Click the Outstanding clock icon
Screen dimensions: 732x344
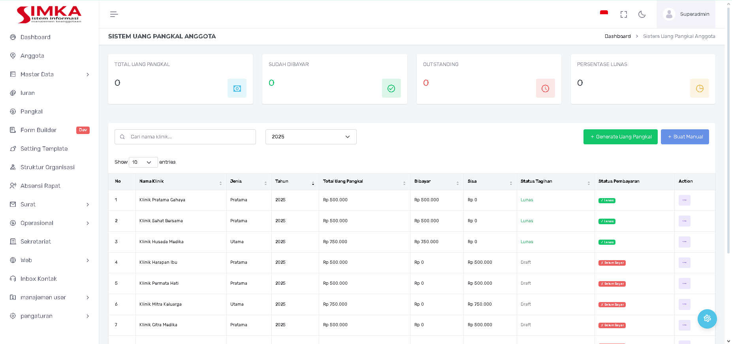tap(545, 88)
